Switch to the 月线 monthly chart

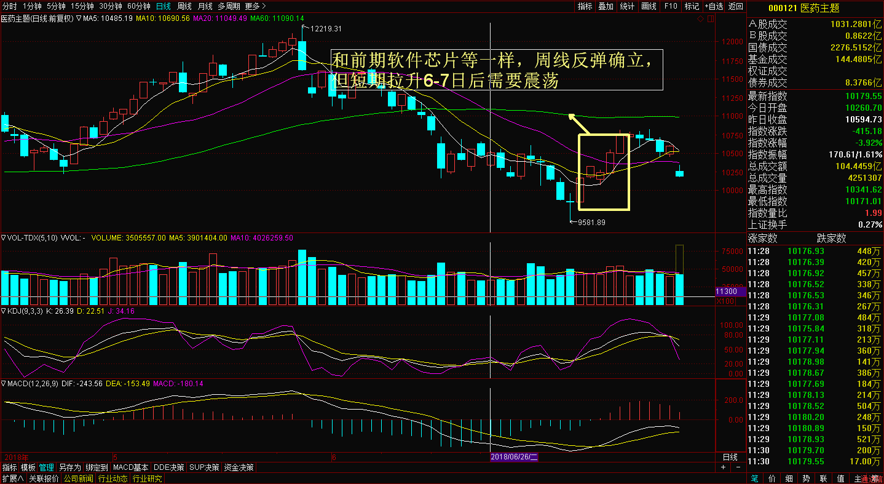tap(205, 6)
